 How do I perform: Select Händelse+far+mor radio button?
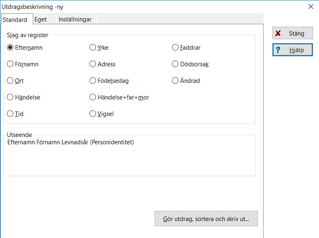tap(93, 97)
